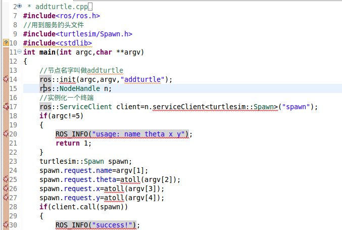Click 'NodeHandle' on line 15

click(x=80, y=88)
